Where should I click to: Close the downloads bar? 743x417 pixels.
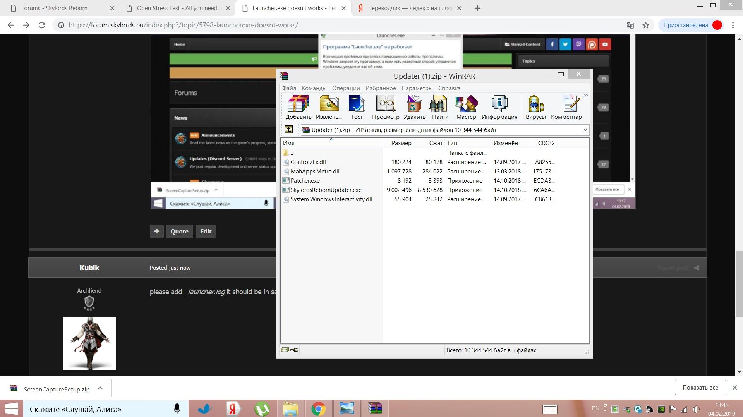[x=734, y=388]
